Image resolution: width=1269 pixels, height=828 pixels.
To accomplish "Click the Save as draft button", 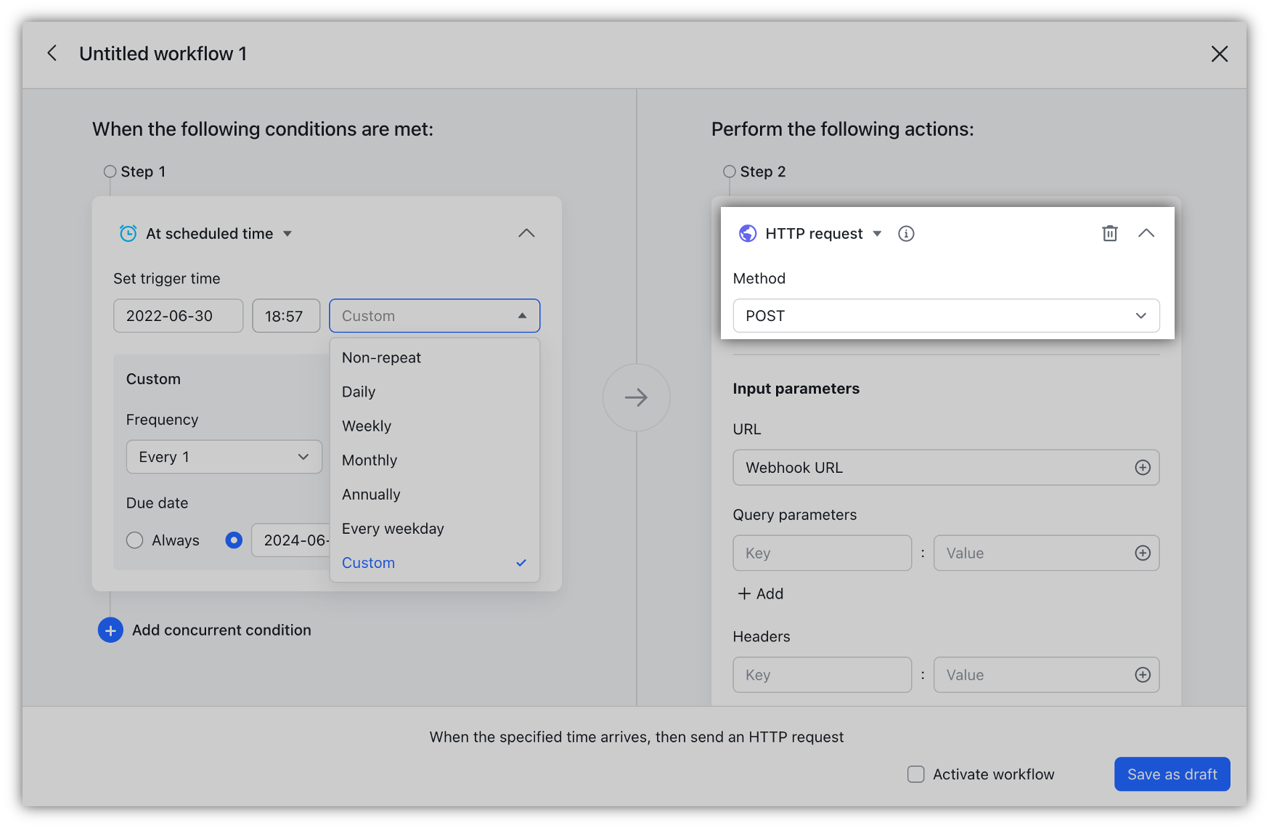I will (1172, 774).
